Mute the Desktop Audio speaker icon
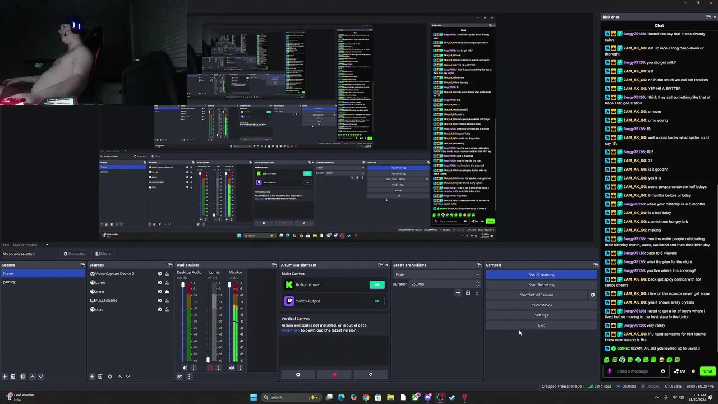The width and height of the screenshot is (718, 404). click(x=186, y=368)
